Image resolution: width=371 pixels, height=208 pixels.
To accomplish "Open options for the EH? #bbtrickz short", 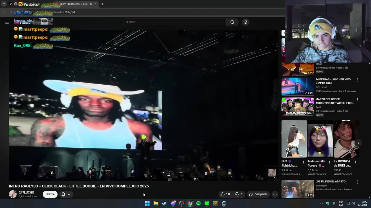I will coord(303,163).
